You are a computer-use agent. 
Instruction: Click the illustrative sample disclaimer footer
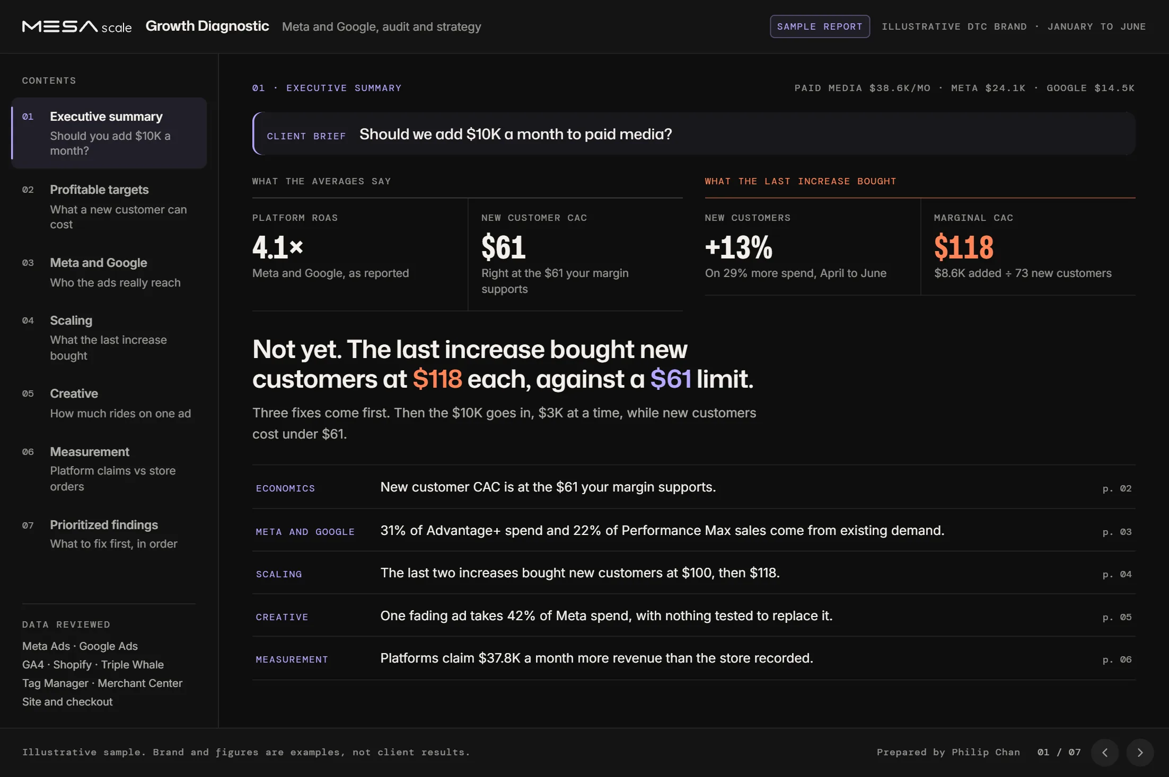(x=246, y=752)
